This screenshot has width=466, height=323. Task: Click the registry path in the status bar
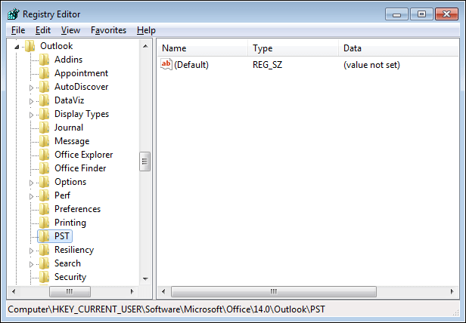click(166, 309)
